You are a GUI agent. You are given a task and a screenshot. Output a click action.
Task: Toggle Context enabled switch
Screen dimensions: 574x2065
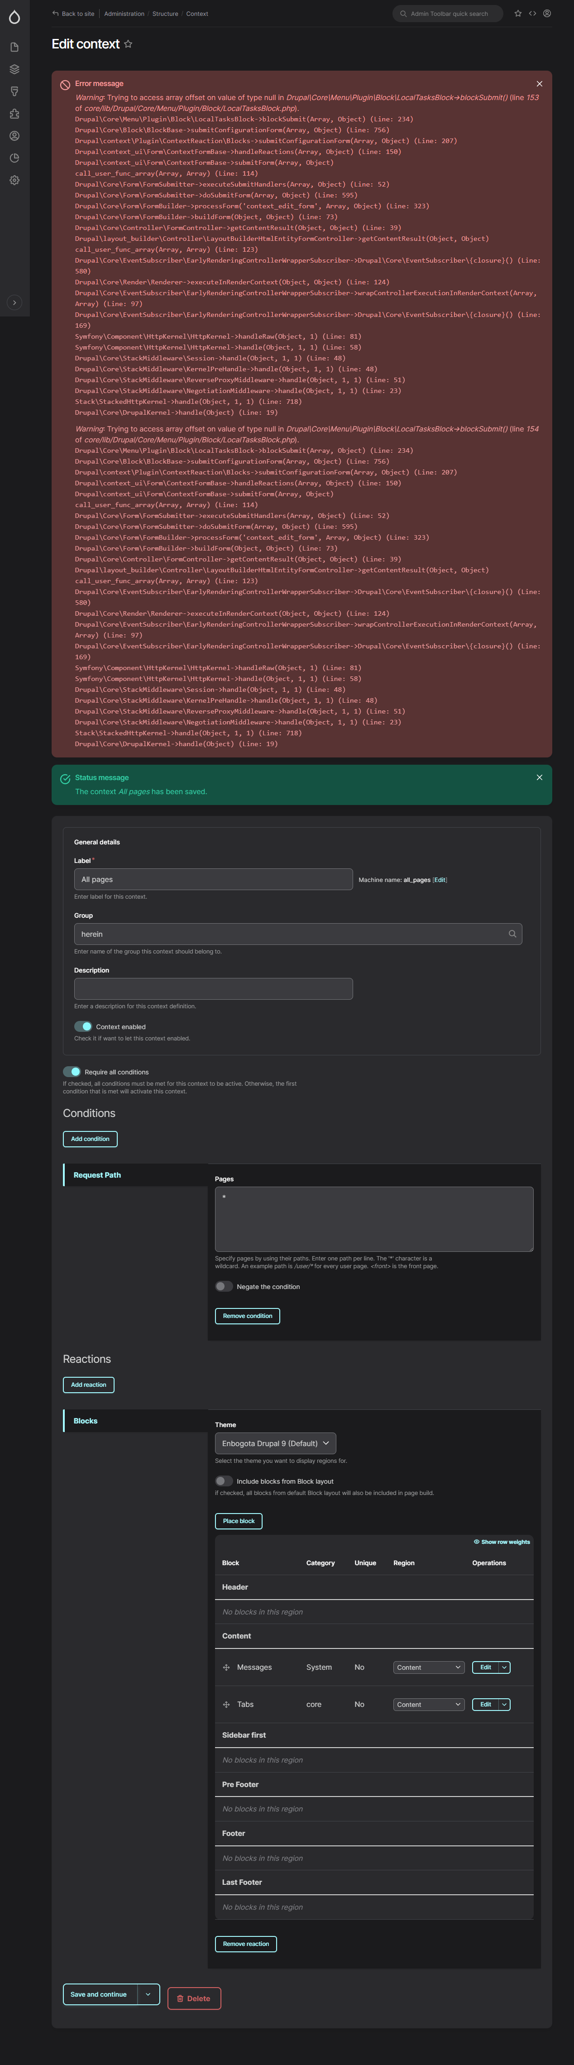83,1026
